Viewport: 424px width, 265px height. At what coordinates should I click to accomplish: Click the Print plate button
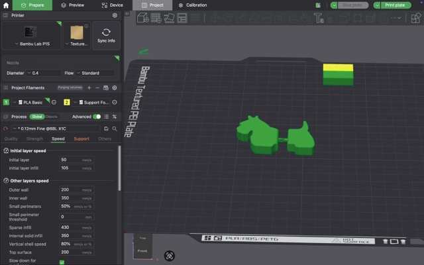pyautogui.click(x=396, y=5)
